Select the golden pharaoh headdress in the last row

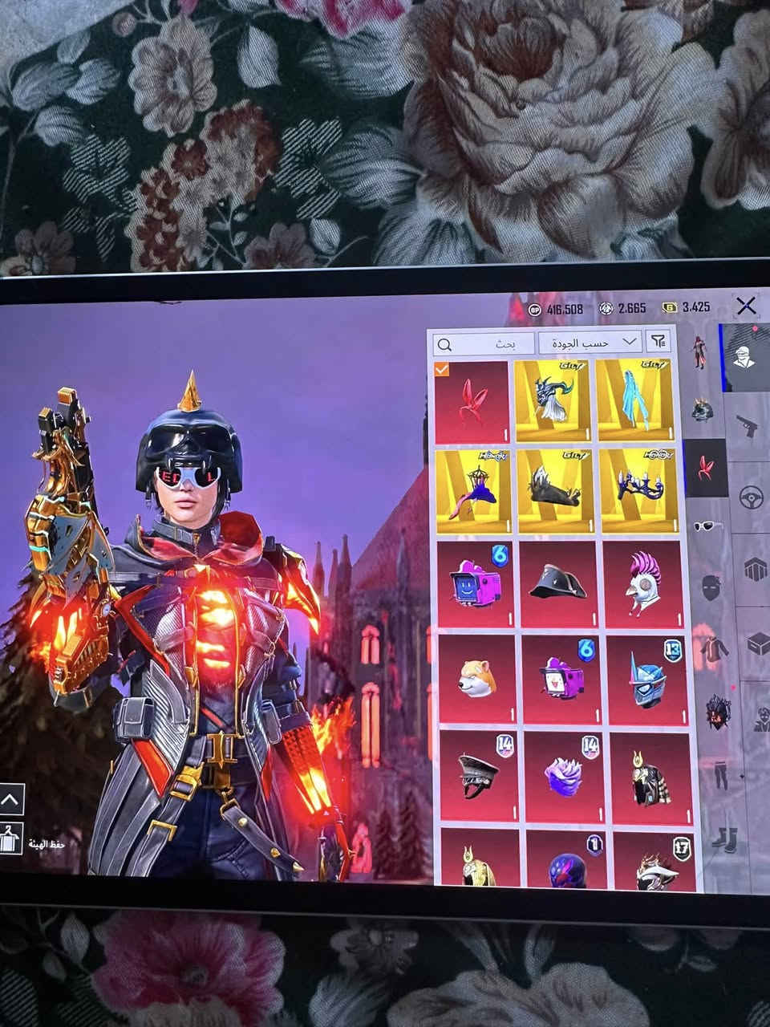(x=481, y=857)
